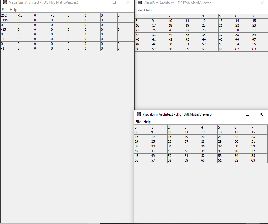268x224 pixels.
Task: Minimize the MatrixViewer2 window
Action: click(101, 2)
